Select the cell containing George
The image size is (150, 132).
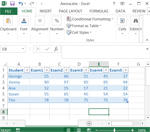point(19,76)
